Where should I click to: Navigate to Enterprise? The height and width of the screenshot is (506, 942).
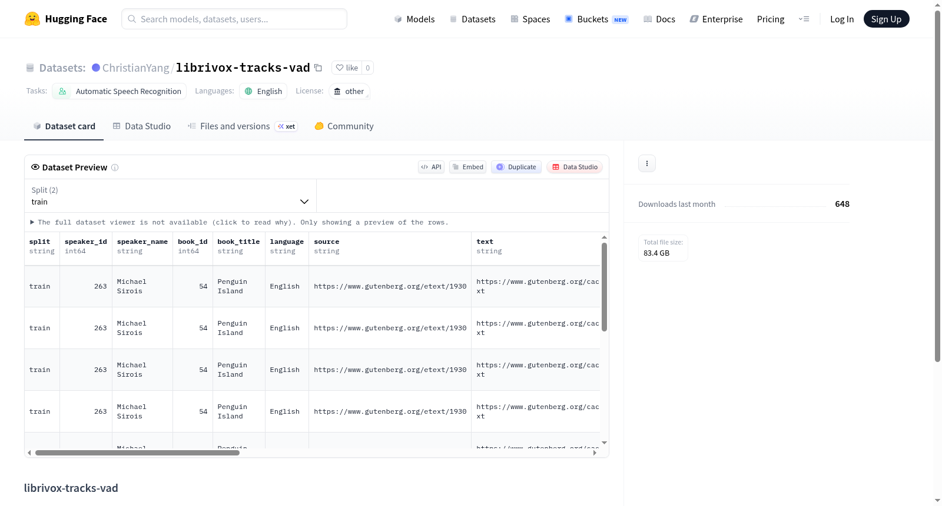pos(716,19)
